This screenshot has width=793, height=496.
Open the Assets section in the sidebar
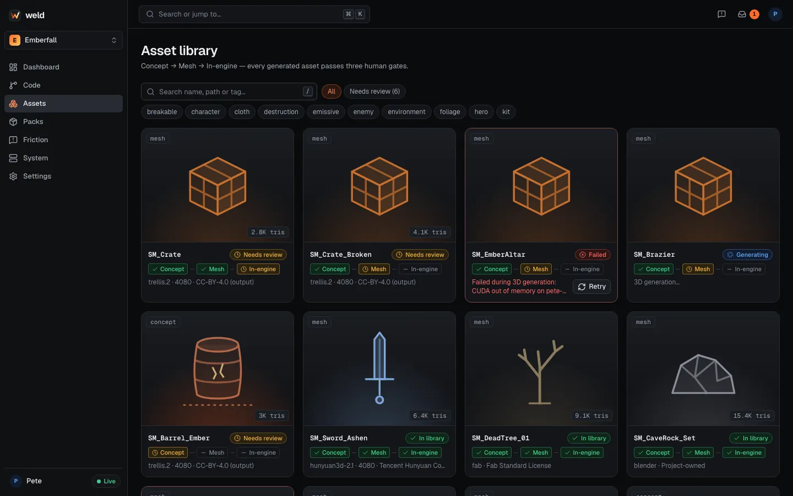63,104
